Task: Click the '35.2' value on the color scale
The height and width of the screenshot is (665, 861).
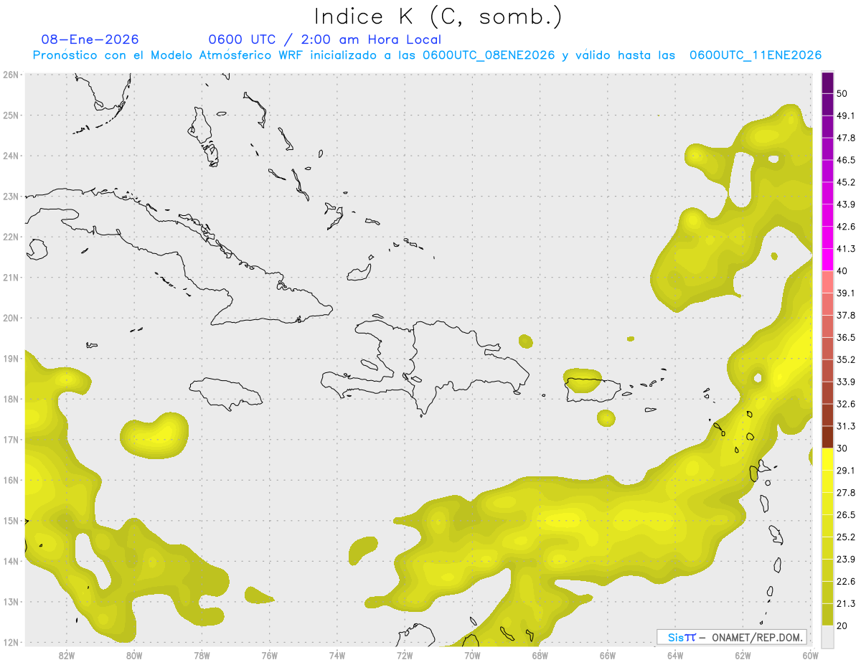Action: [x=846, y=359]
